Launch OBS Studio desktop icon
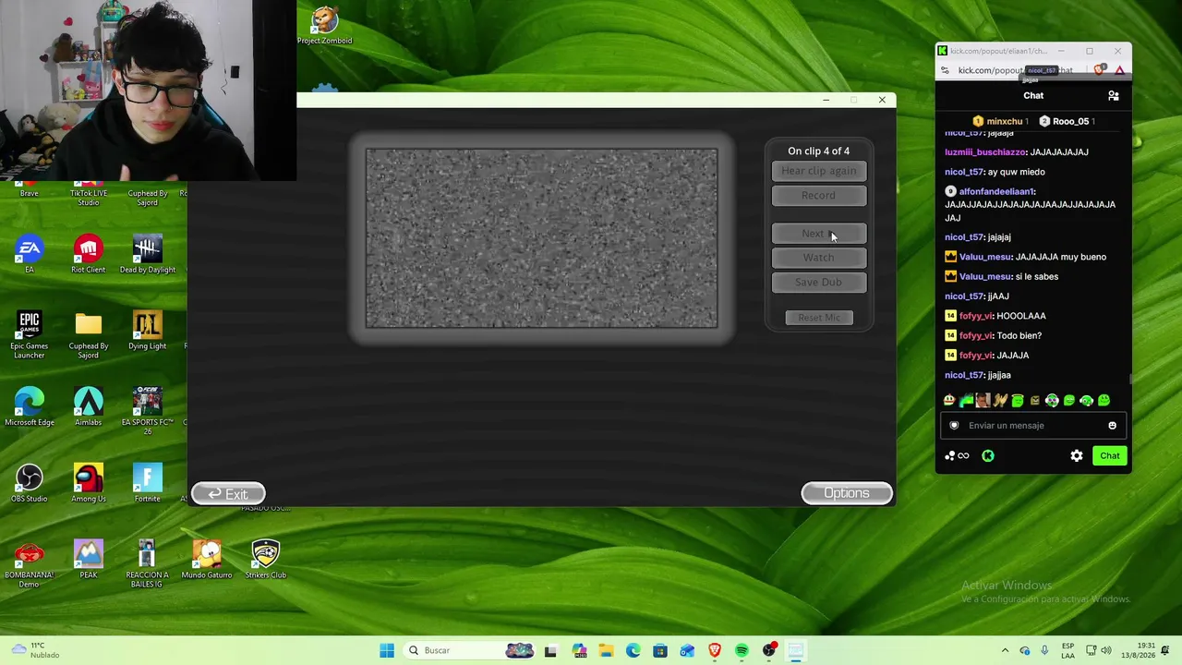 pos(30,483)
